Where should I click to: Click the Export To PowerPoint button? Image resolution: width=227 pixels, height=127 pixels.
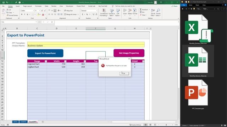[45, 53]
